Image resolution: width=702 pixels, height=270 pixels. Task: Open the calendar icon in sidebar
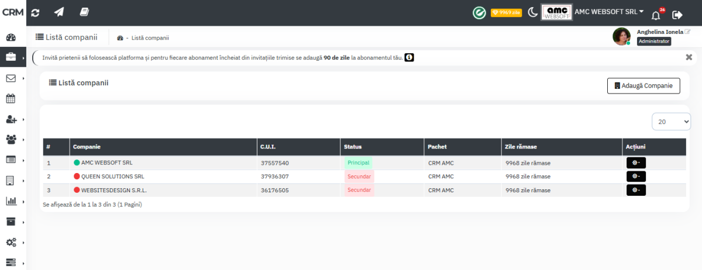[x=11, y=98]
